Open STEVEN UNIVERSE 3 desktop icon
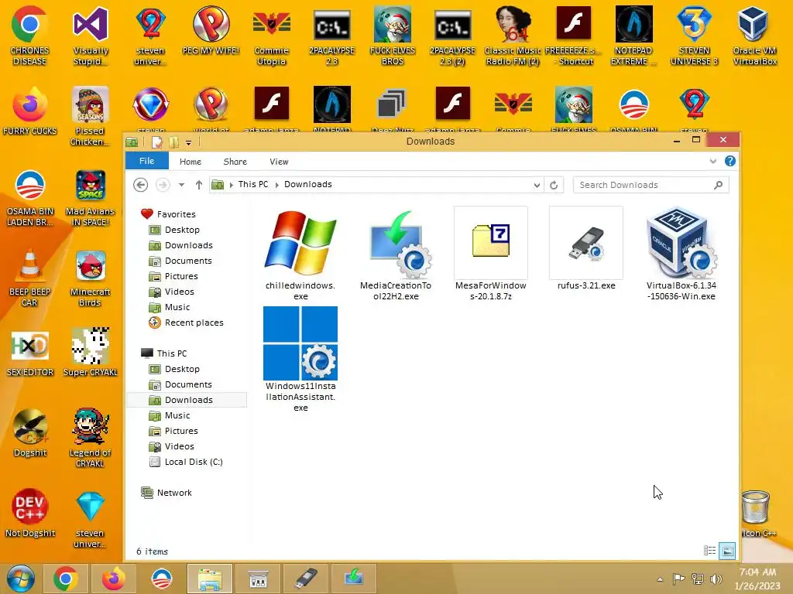 (694, 36)
